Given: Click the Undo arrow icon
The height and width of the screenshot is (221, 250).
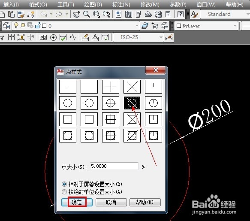Looking at the screenshot, I should click(x=43, y=14).
